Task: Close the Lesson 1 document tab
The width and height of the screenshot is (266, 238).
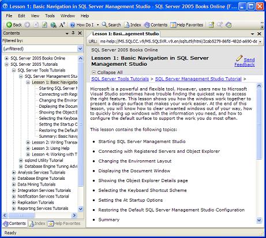Action: coord(259,34)
